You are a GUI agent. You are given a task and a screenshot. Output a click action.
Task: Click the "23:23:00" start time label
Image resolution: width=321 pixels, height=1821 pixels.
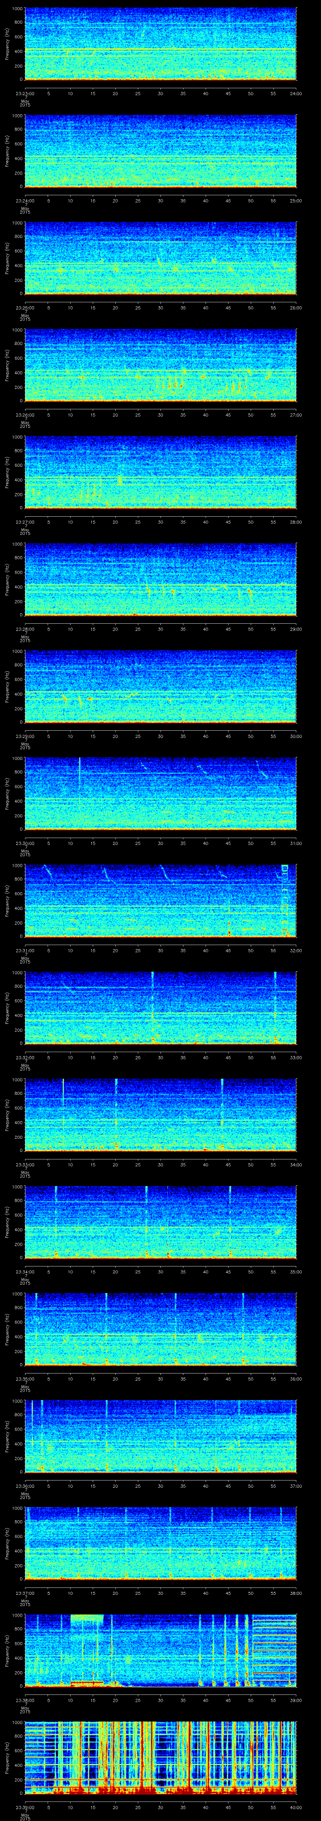[x=25, y=93]
